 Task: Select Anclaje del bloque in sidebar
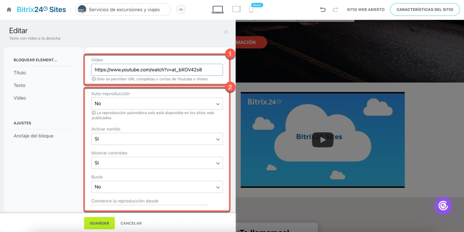(33, 136)
